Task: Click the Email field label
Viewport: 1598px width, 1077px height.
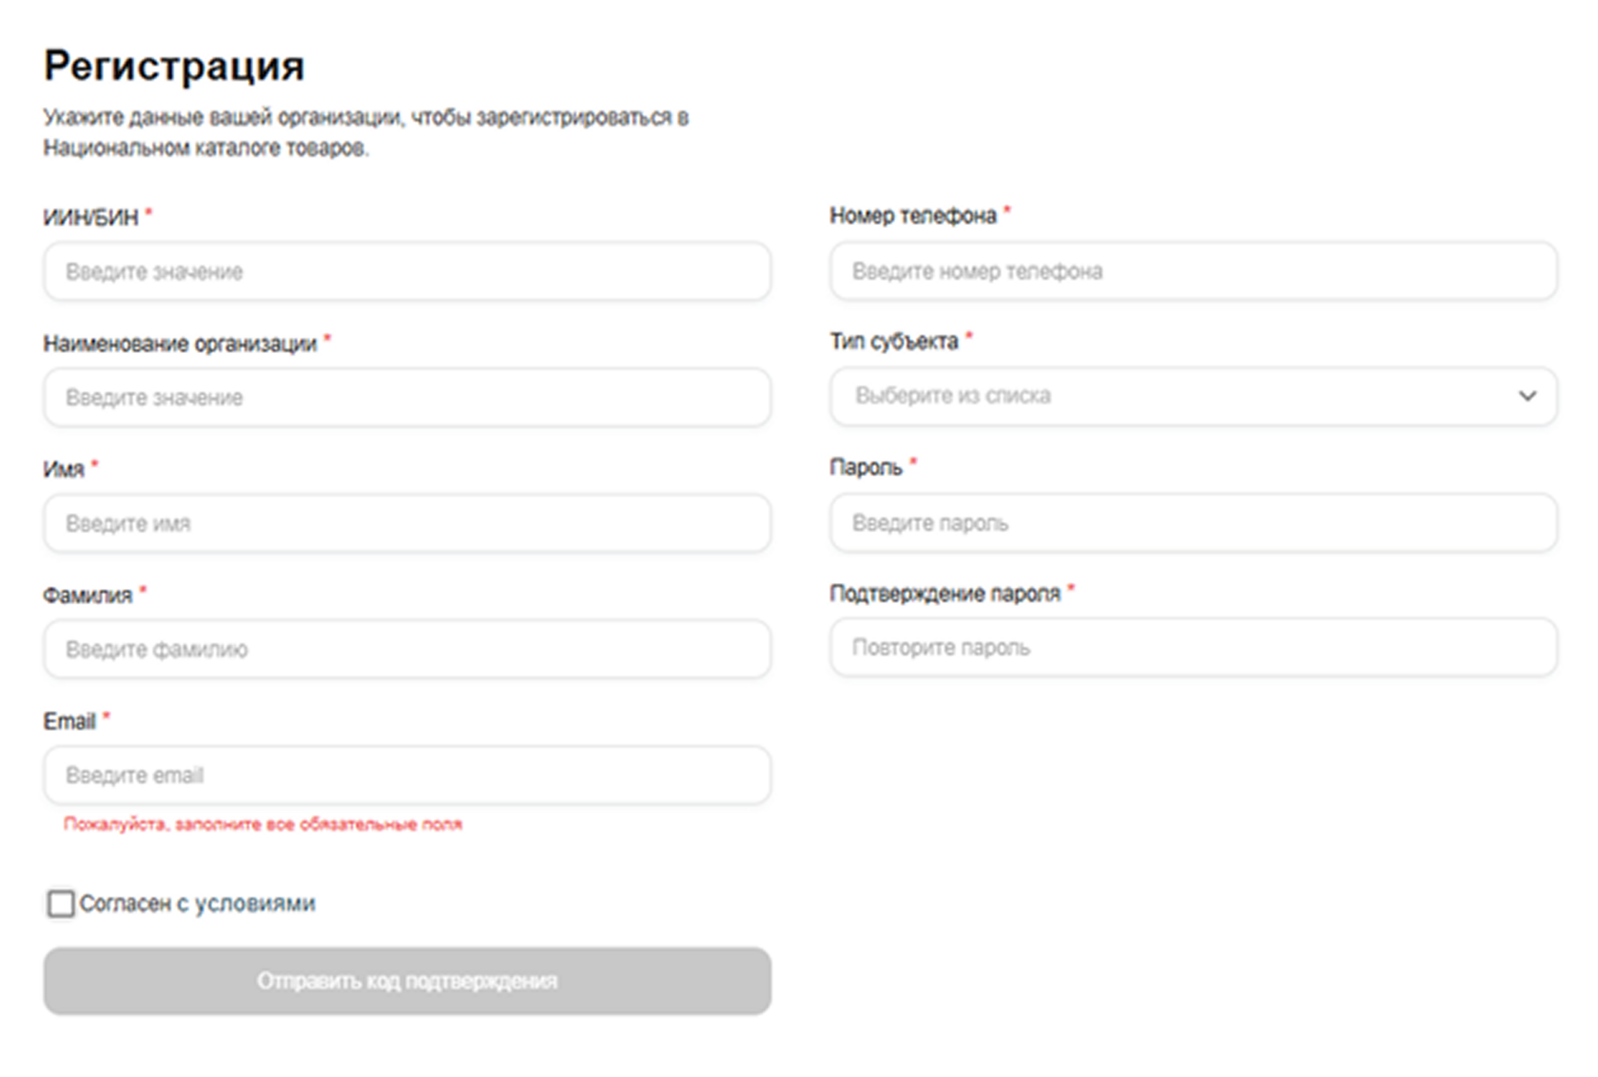Action: [x=69, y=721]
